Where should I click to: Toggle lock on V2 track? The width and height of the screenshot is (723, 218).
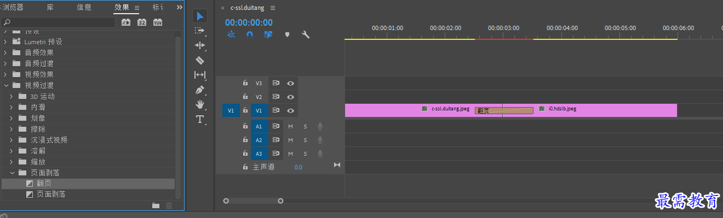245,97
